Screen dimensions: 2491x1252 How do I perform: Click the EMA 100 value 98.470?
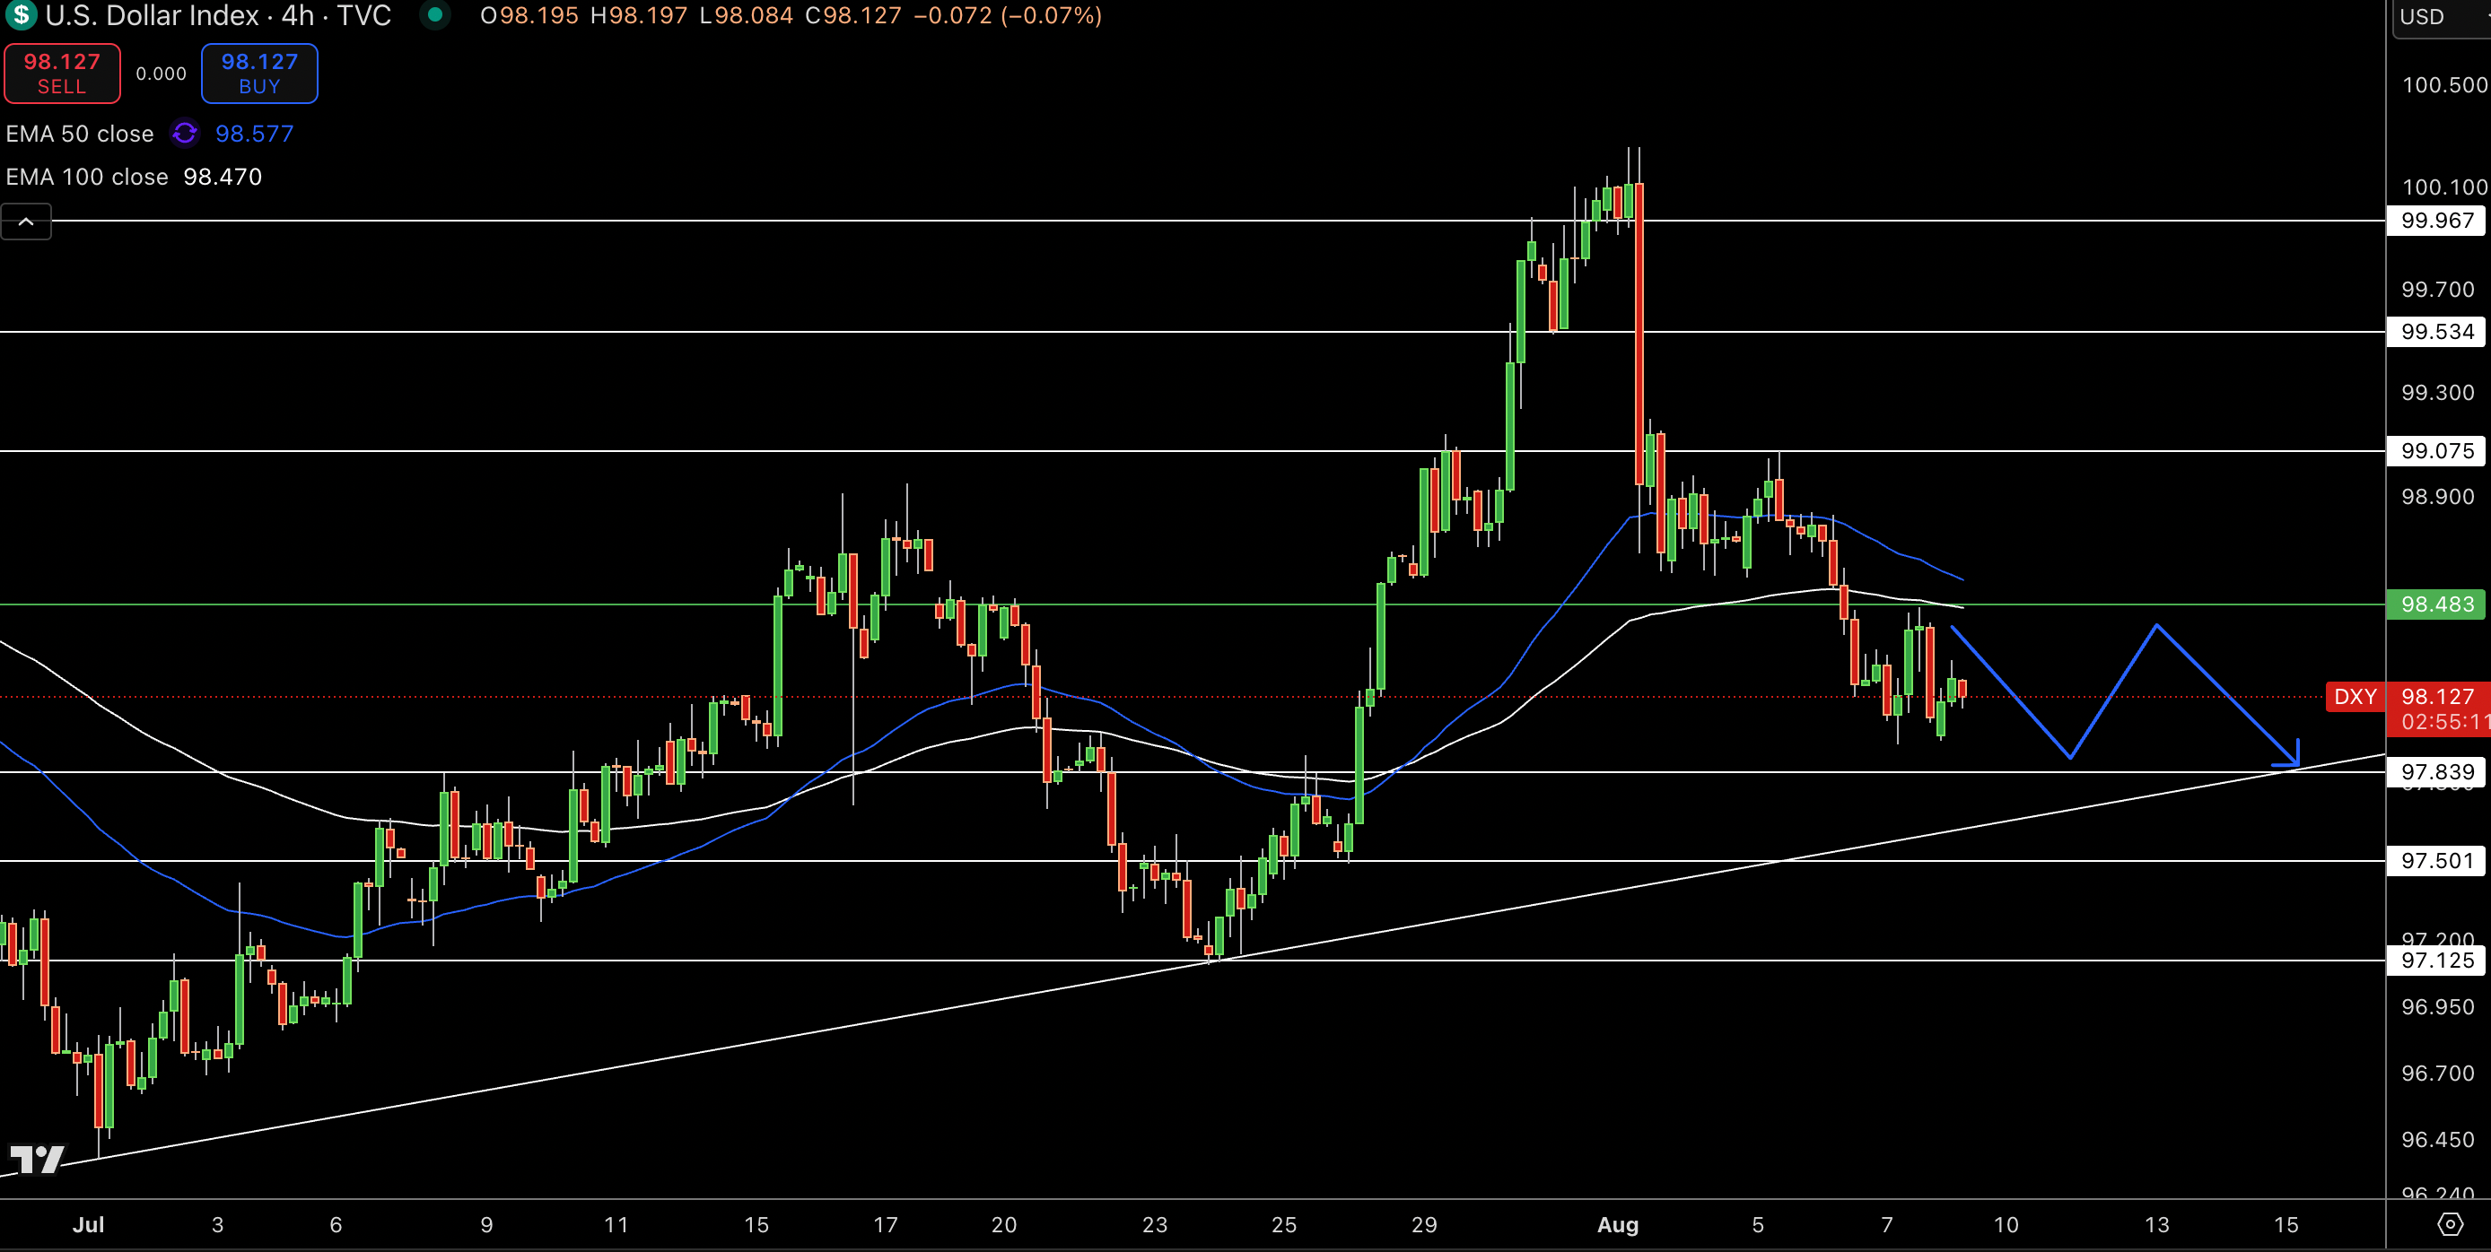[x=223, y=177]
